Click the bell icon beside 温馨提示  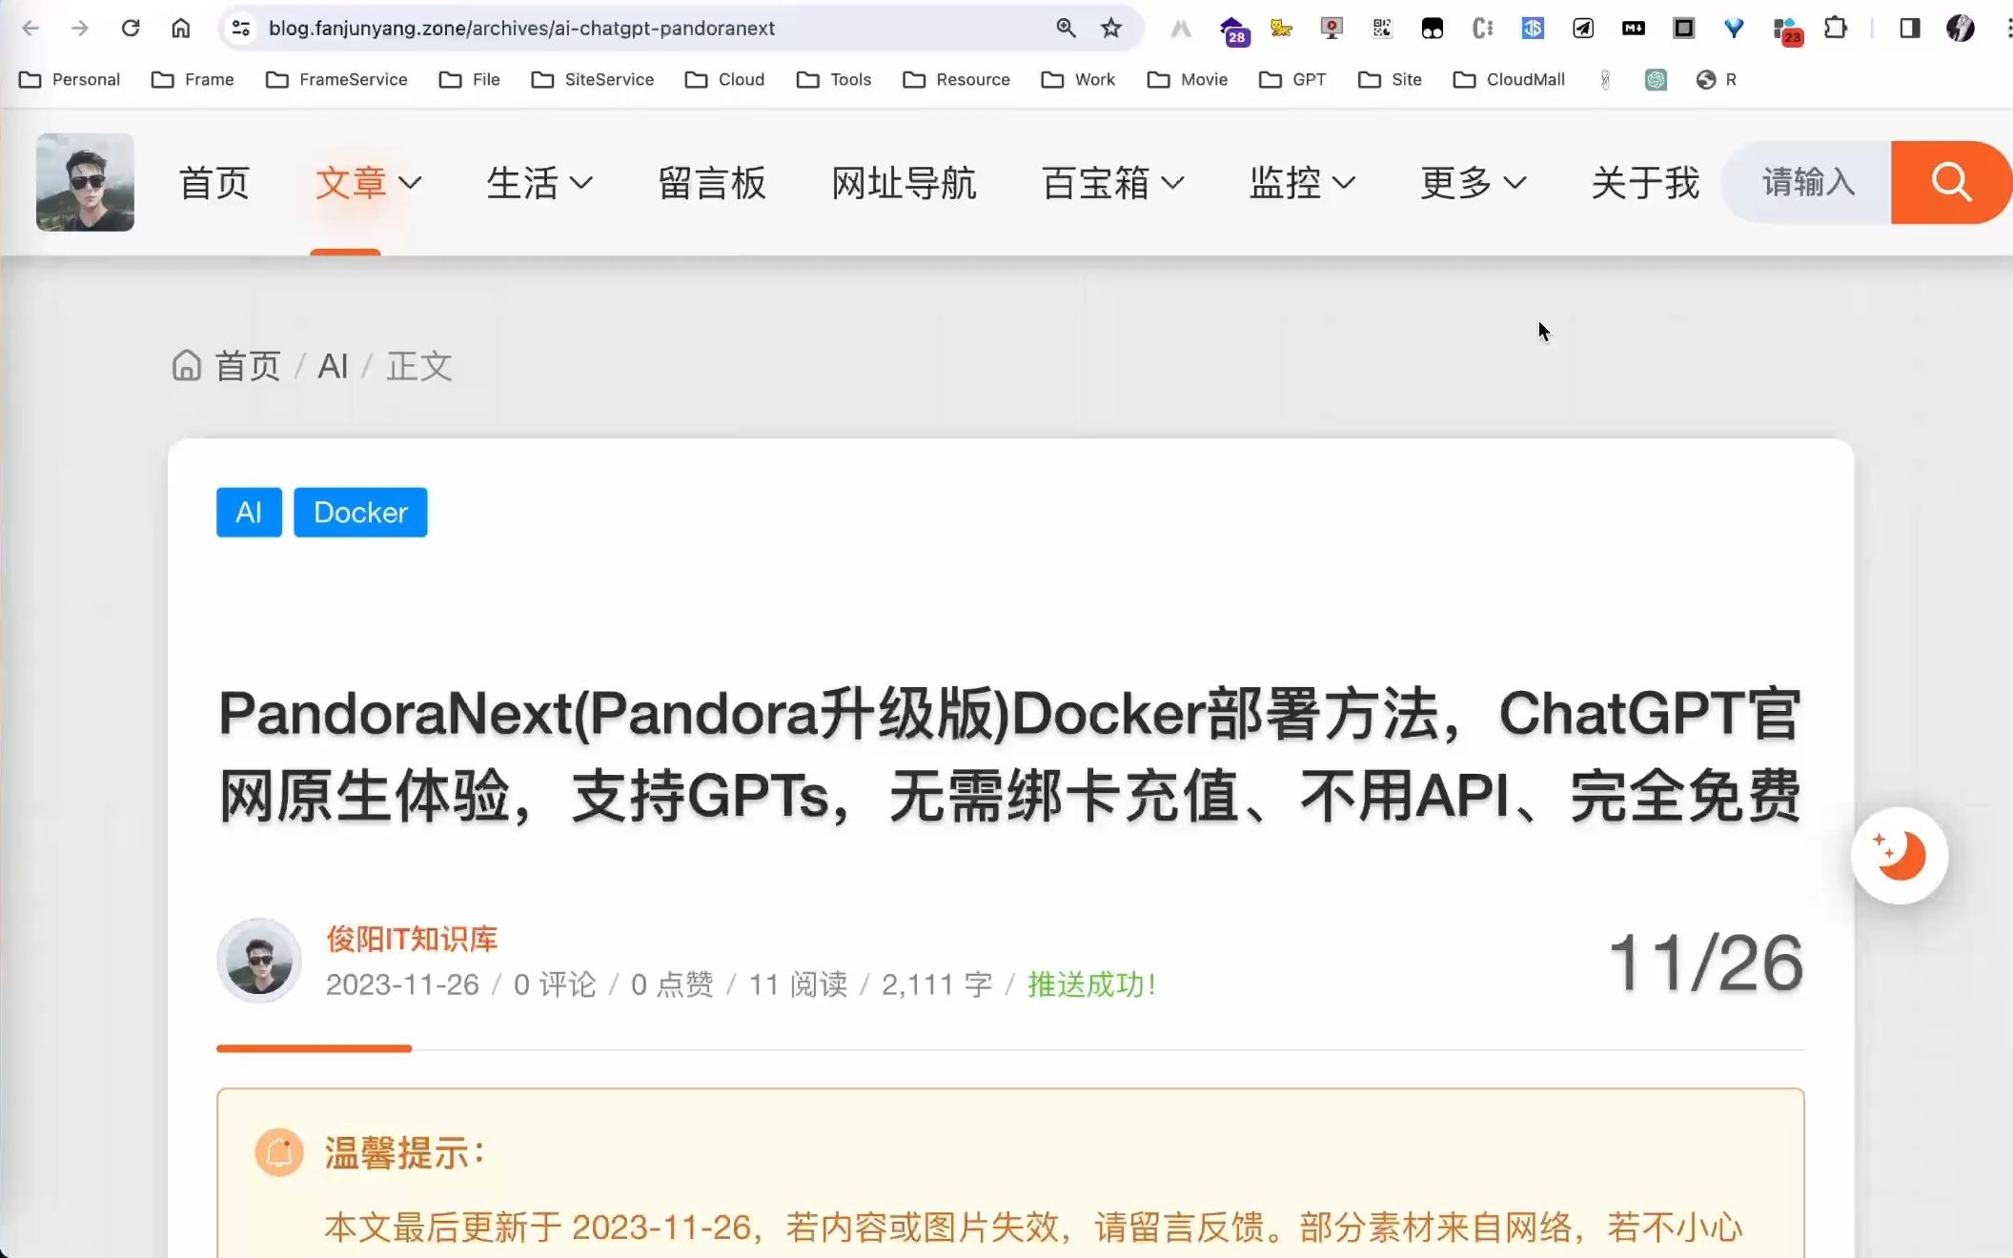click(x=279, y=1152)
